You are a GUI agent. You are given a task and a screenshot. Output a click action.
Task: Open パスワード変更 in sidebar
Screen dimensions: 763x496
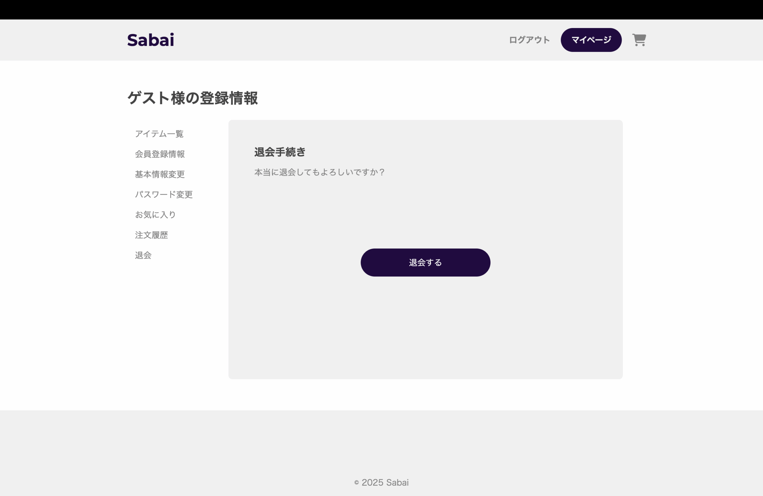click(164, 195)
